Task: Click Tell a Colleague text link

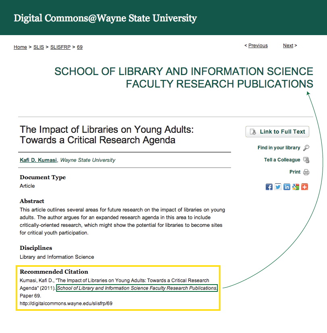Action: click(282, 160)
